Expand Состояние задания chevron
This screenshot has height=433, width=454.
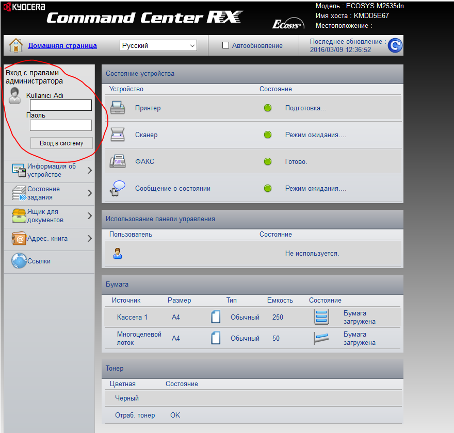click(x=90, y=193)
